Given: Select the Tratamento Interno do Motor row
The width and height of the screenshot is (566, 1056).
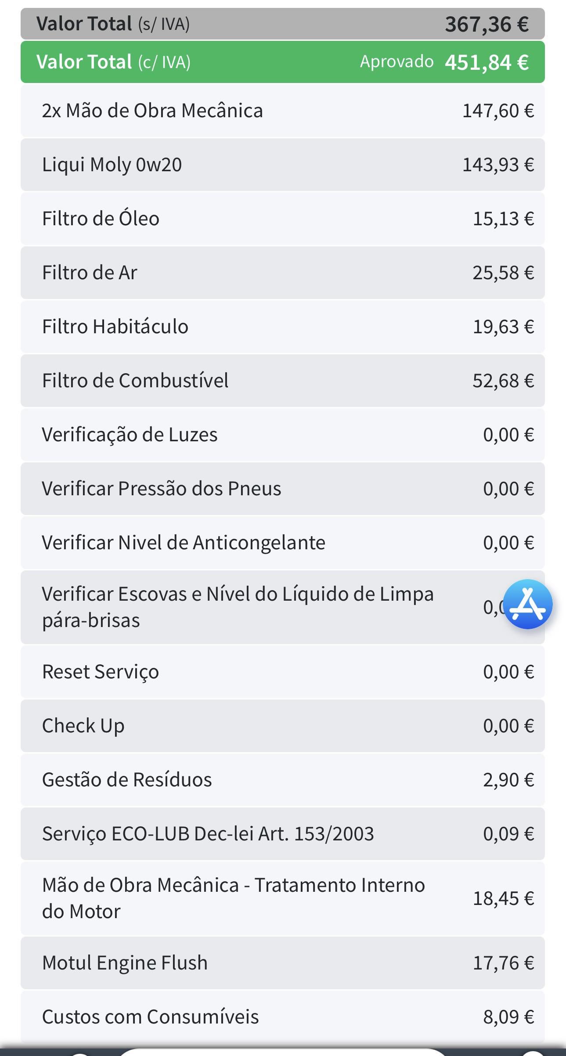Looking at the screenshot, I should [x=283, y=898].
